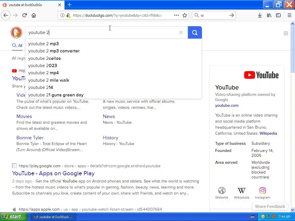Screen dimensions: 295x221
Task: Open a new tab with plus button
Action: (x=69, y=5)
